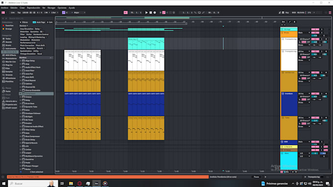Click the Key map mode button
This screenshot has height=187, width=333.
(287, 13)
